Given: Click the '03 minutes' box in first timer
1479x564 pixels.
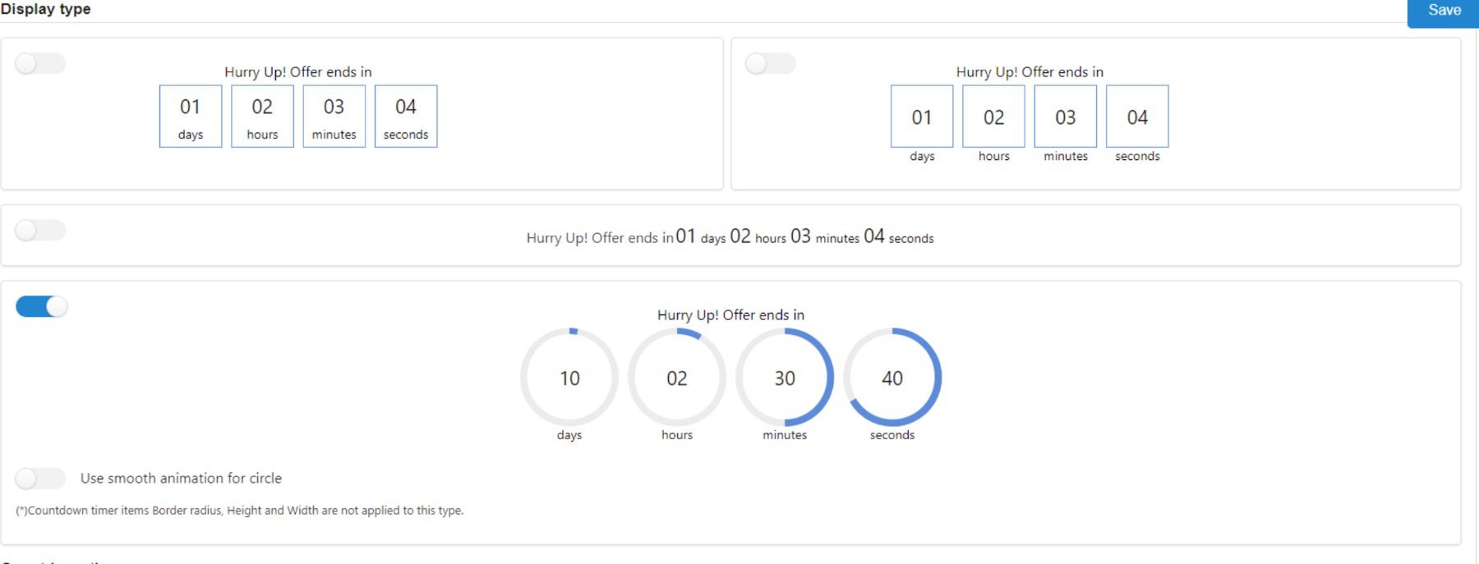Looking at the screenshot, I should click(334, 116).
